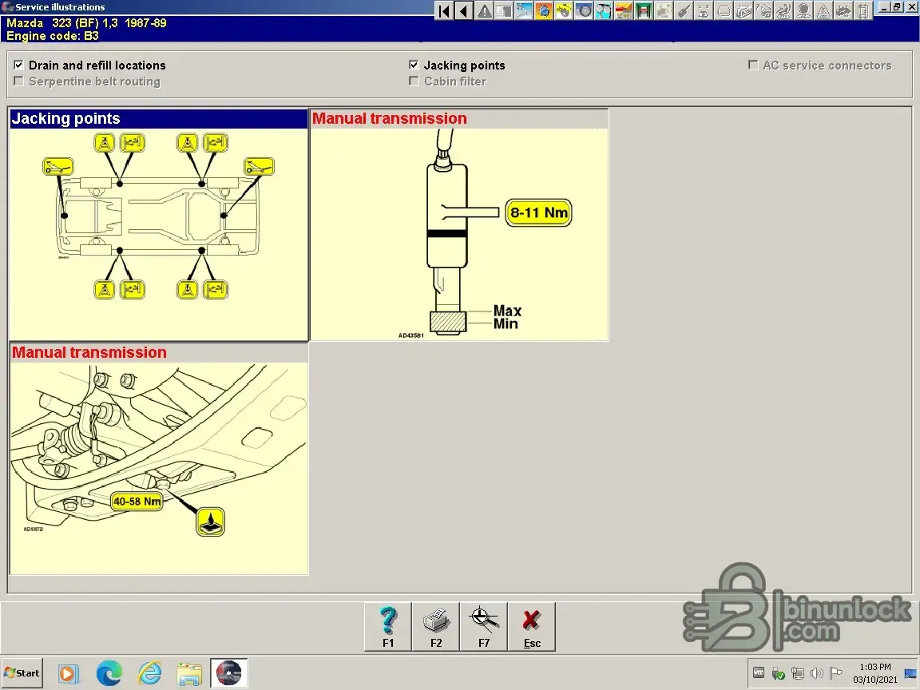
Task: Select the Manual transmission drain plug diagram
Action: [159, 468]
